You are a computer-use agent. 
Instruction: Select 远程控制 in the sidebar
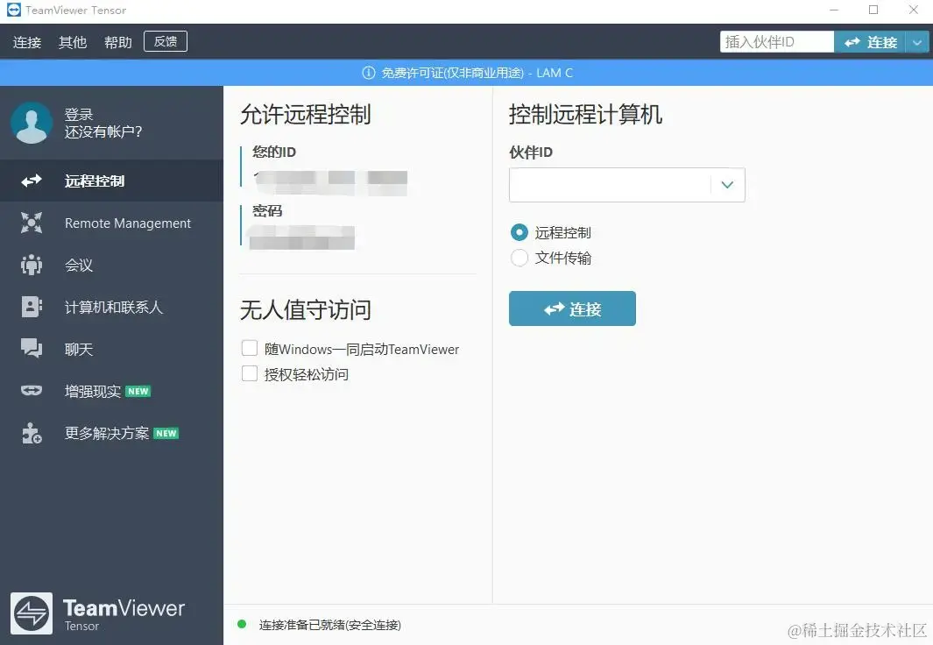(111, 181)
